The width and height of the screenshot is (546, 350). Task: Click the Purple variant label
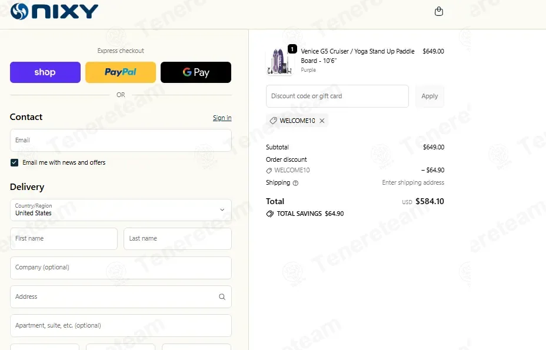tap(308, 70)
